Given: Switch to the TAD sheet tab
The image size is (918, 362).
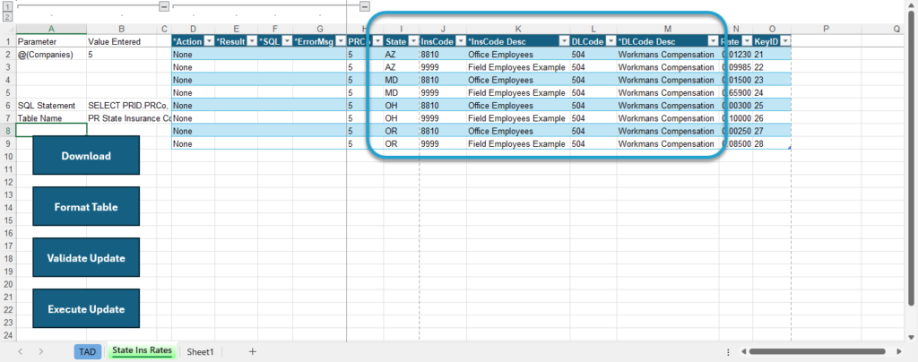Looking at the screenshot, I should coord(87,351).
